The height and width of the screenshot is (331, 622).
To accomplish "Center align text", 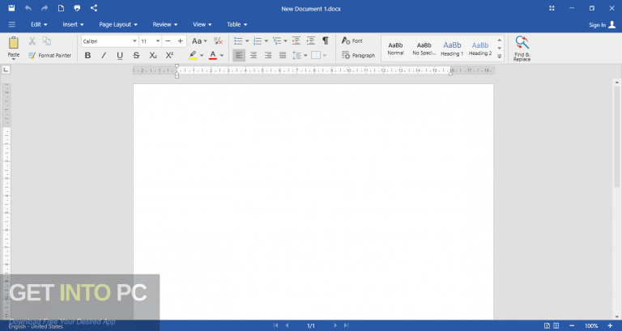I will (x=253, y=56).
